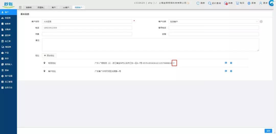Focus the 传真 input field
Image resolution: width=276 pixels, height=134 pixels.
tap(87, 34)
